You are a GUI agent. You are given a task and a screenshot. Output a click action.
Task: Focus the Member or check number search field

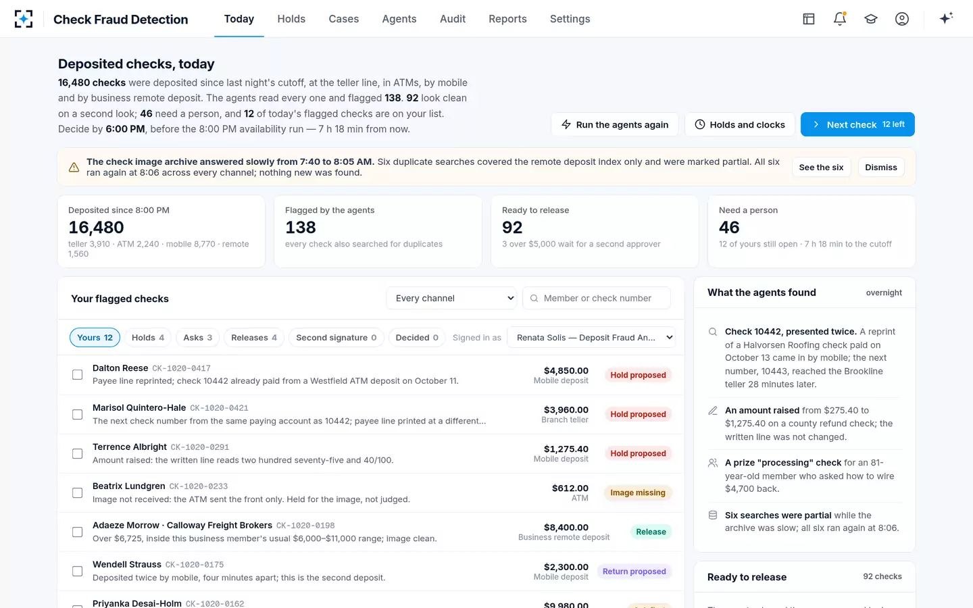pyautogui.click(x=597, y=298)
